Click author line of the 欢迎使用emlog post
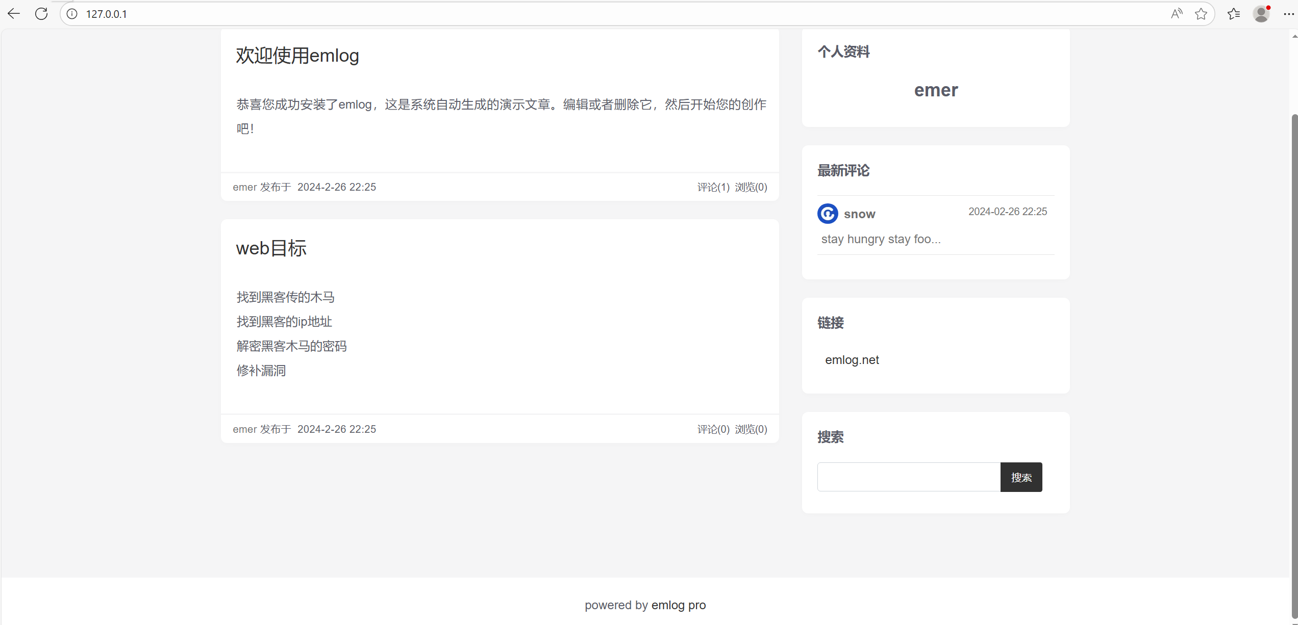 (305, 187)
